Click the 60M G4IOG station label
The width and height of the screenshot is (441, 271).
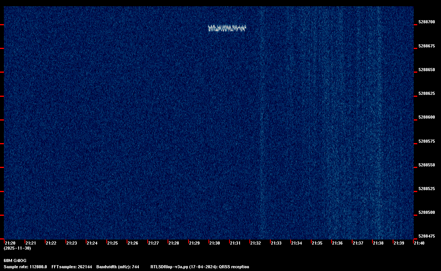15,261
